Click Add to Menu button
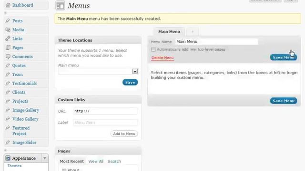This screenshot has height=171, width=305. [x=124, y=134]
